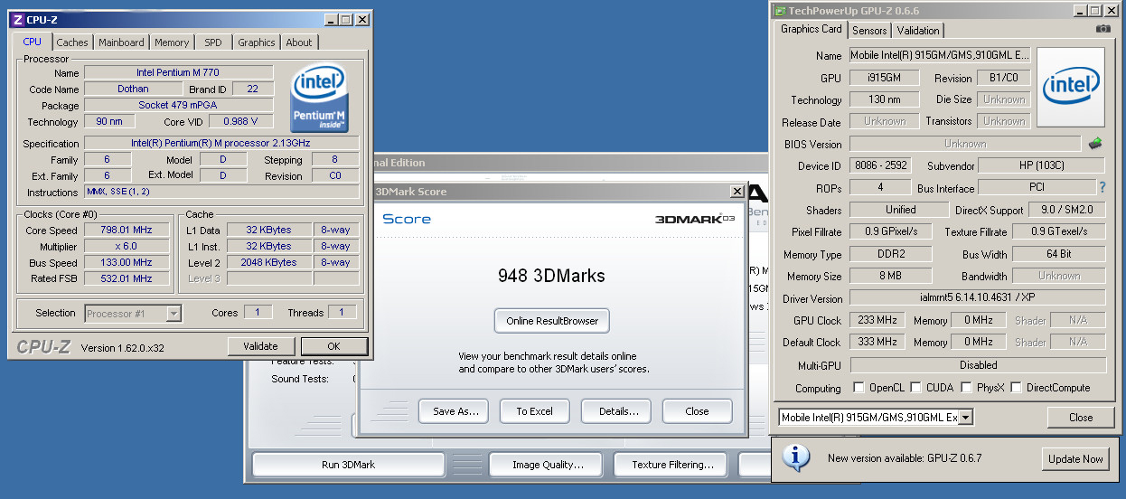Click the Code Name value Dothan

pyautogui.click(x=133, y=89)
